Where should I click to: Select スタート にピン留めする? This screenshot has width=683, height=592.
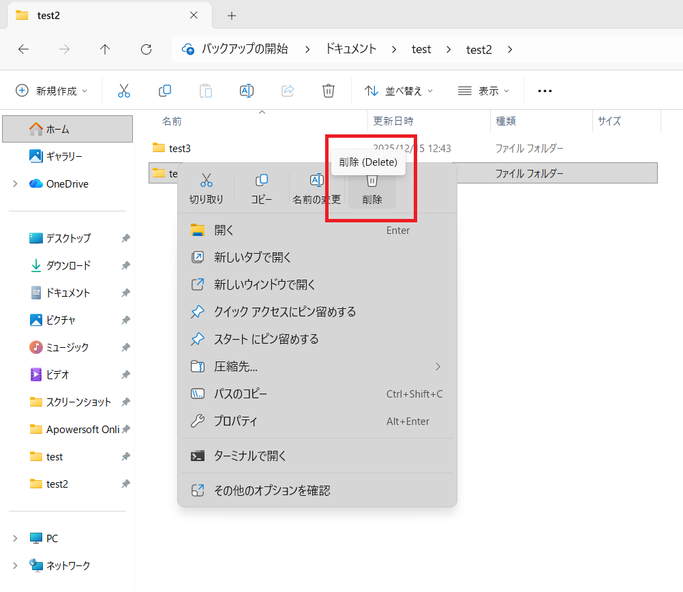(x=317, y=339)
